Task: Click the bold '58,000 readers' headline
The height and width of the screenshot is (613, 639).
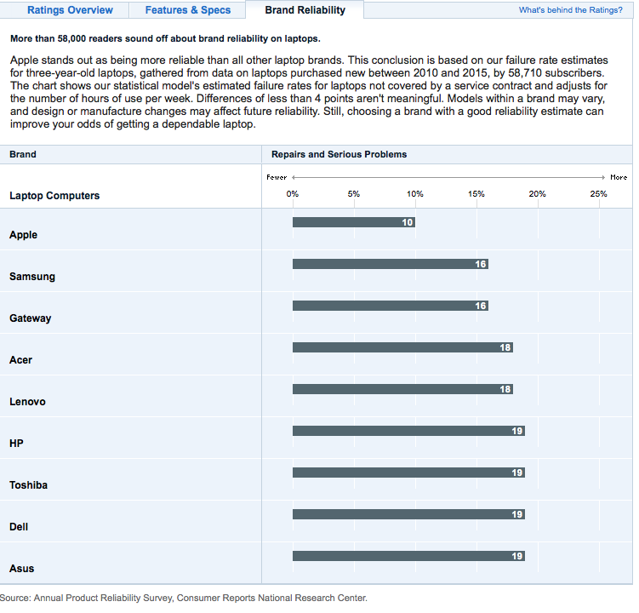Action: (165, 39)
